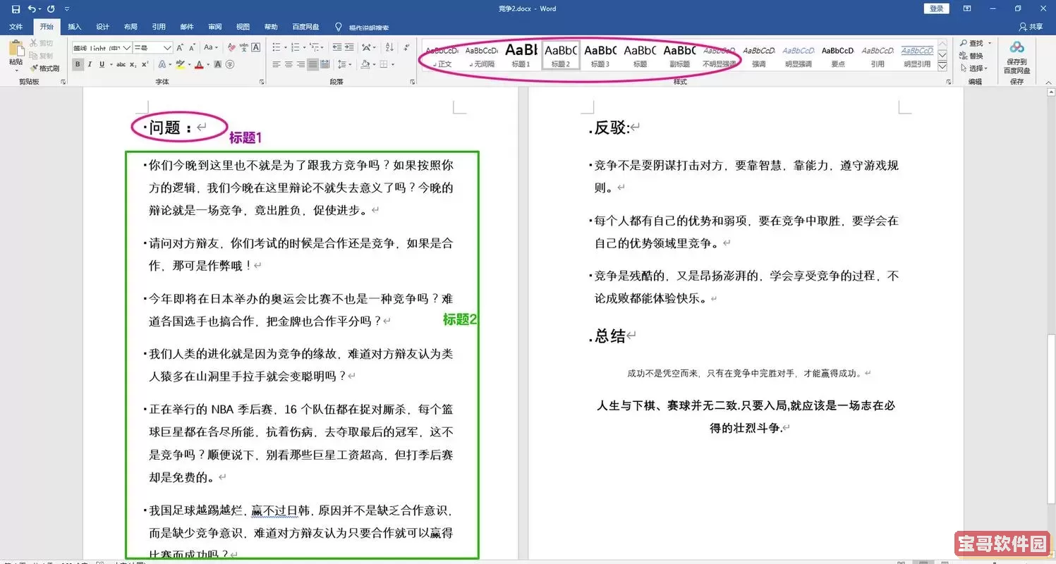Open the 审阅 (Review) ribbon tab
The width and height of the screenshot is (1056, 564).
(x=214, y=26)
